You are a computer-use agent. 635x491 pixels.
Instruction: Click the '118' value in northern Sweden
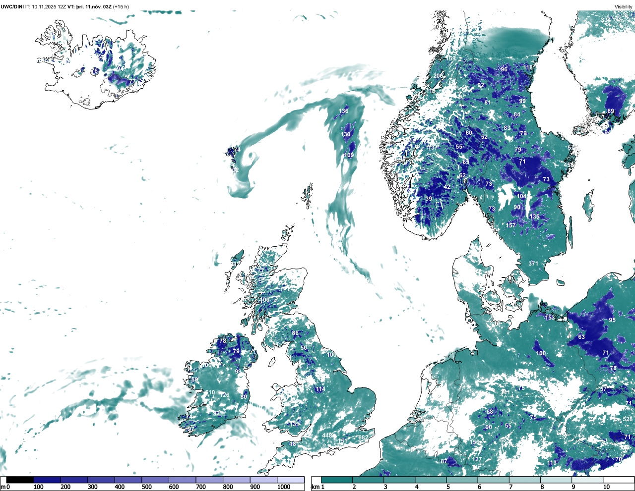[528, 68]
